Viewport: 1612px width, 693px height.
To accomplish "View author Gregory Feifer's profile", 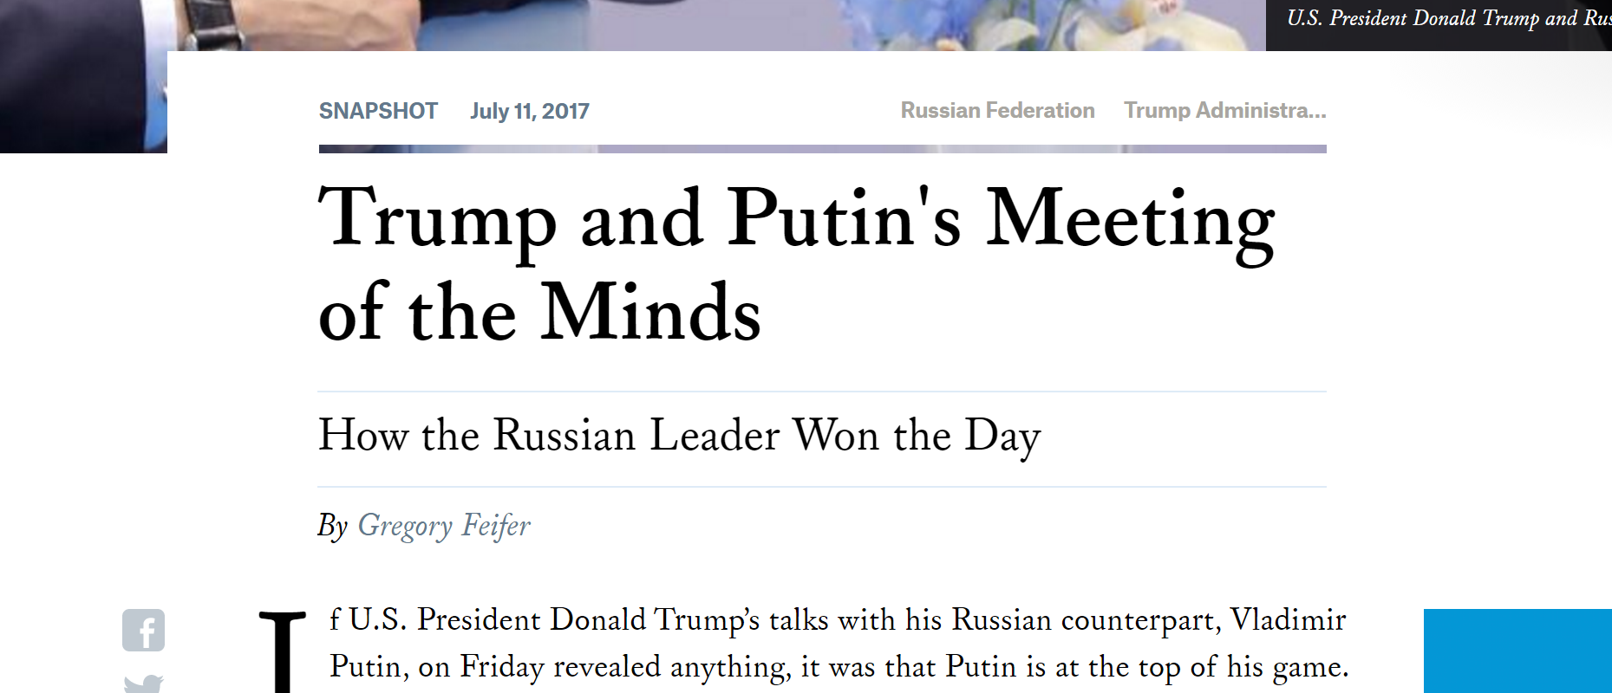I will click(x=444, y=526).
